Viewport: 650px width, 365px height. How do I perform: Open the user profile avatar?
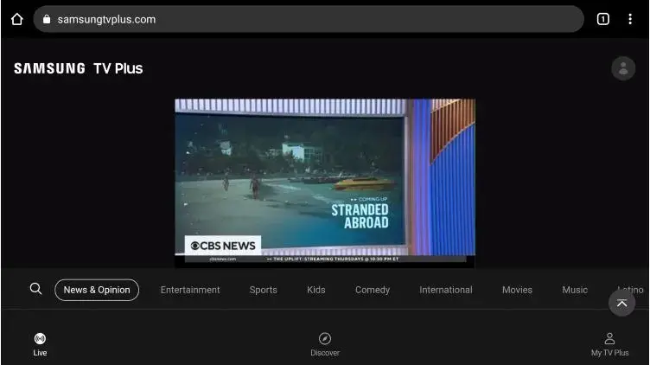coord(623,68)
